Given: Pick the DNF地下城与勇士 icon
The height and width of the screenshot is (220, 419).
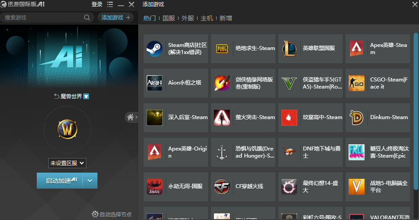Looking at the screenshot, I should [289, 152].
